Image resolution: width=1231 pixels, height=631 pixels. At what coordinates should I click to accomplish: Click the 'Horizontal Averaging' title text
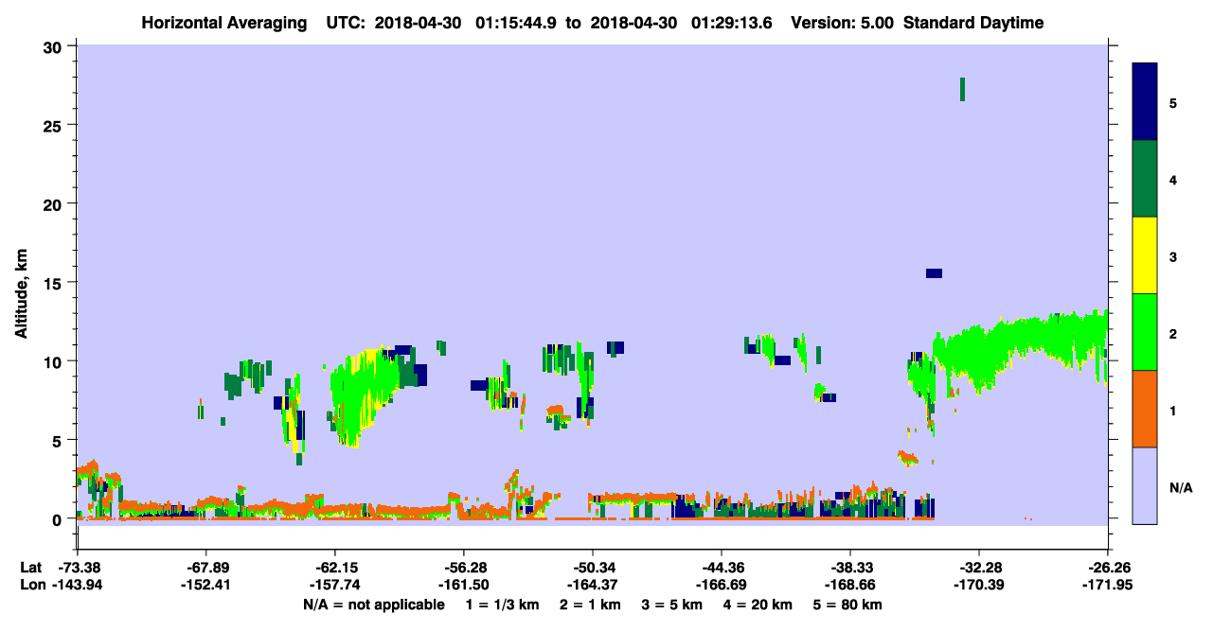pos(223,23)
